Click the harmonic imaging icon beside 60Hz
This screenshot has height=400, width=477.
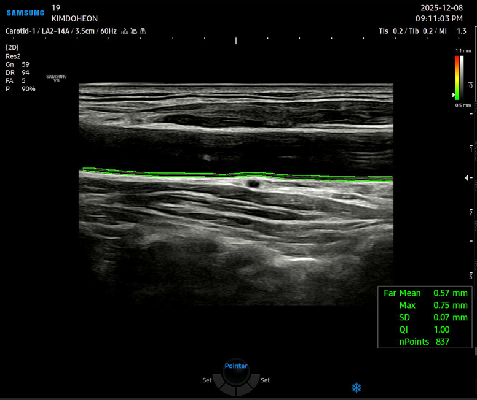pos(124,31)
